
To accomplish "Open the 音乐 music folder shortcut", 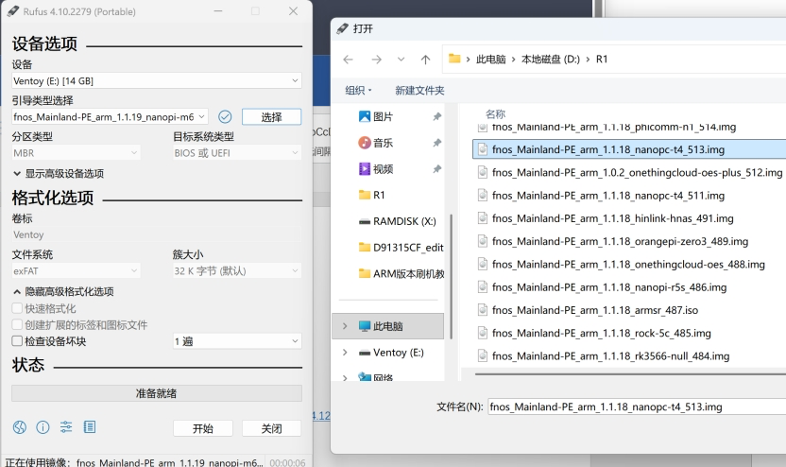I will pyautogui.click(x=383, y=143).
